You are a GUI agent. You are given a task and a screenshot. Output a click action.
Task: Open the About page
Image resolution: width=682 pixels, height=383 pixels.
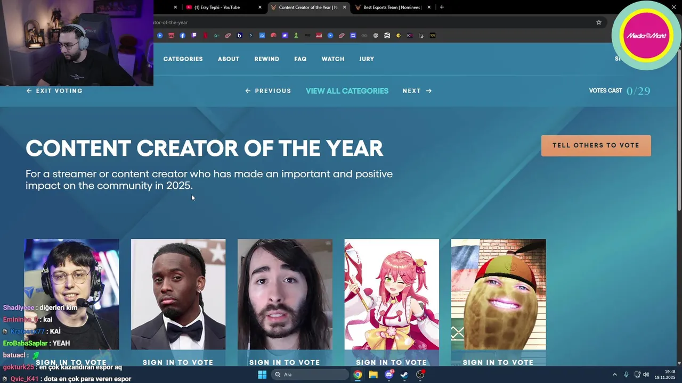229,59
